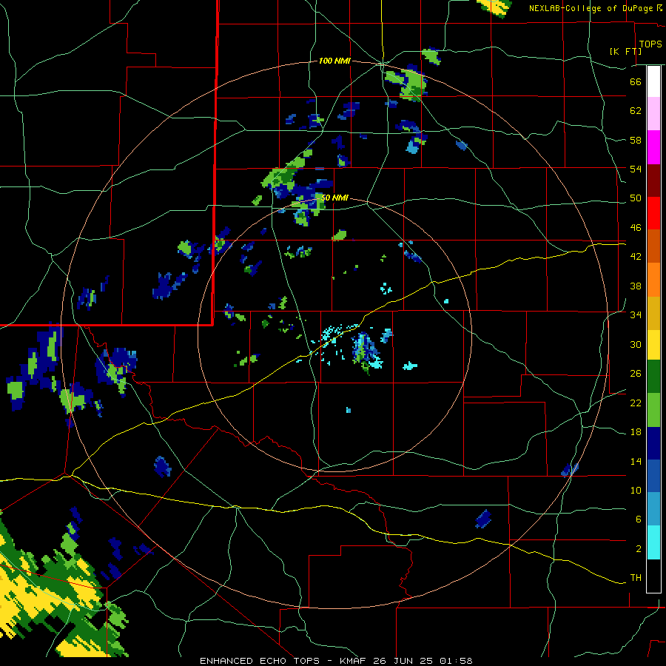Click the "01:58" time stamp
Screen dimensions: 666x666
456,661
